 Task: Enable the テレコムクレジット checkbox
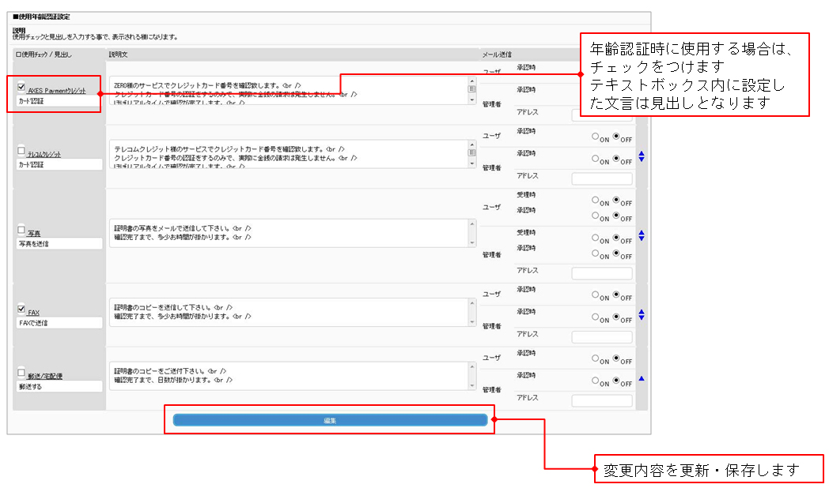(21, 150)
